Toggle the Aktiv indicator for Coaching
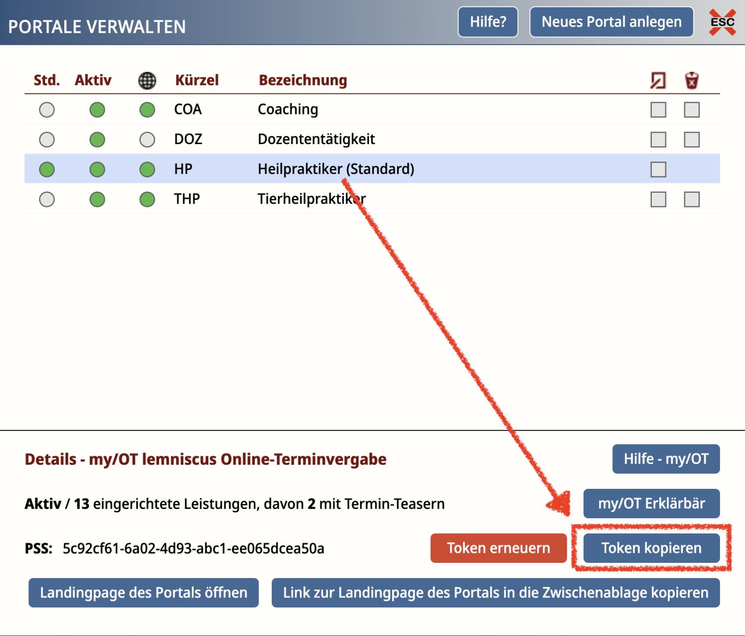The width and height of the screenshot is (745, 636). pyautogui.click(x=97, y=110)
